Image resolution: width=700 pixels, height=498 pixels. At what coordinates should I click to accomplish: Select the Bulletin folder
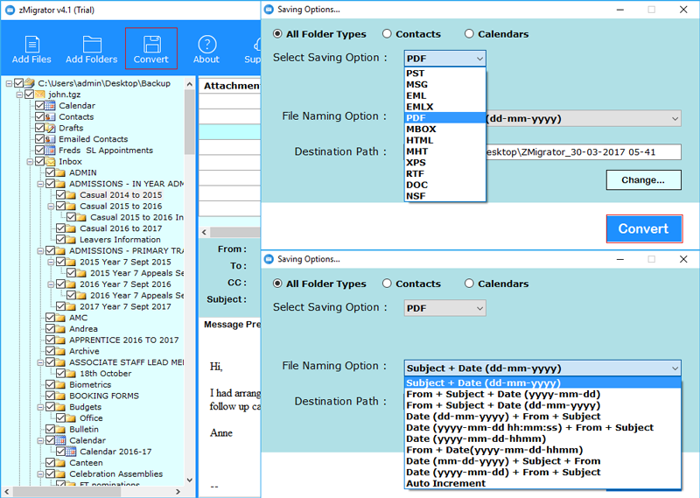pyautogui.click(x=84, y=429)
